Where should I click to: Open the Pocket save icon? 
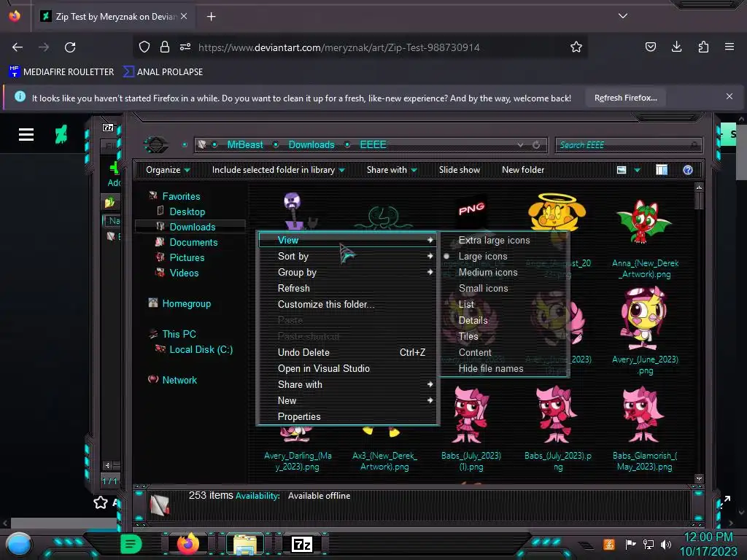(650, 47)
